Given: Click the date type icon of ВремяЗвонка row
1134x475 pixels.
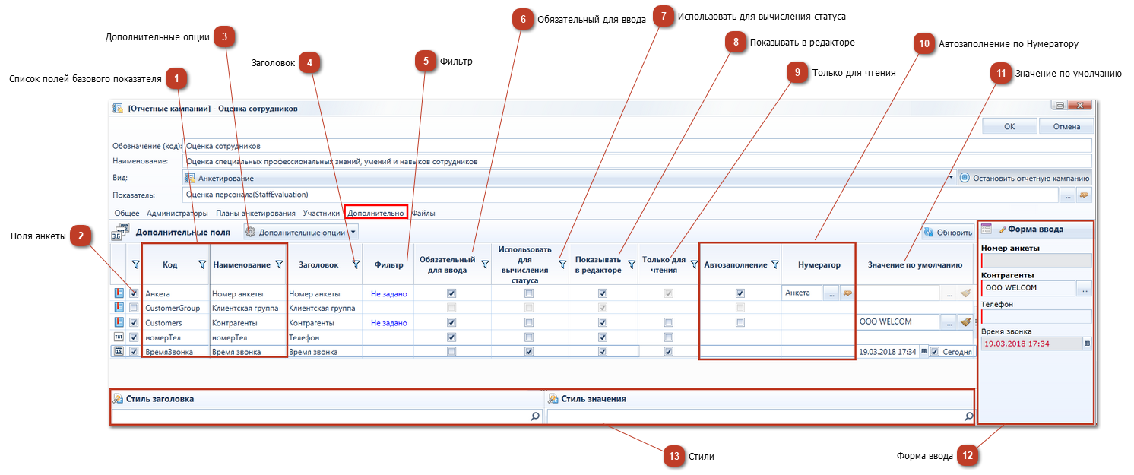Looking at the screenshot, I should [x=119, y=352].
